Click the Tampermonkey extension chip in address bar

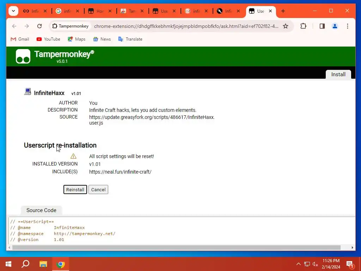71,26
